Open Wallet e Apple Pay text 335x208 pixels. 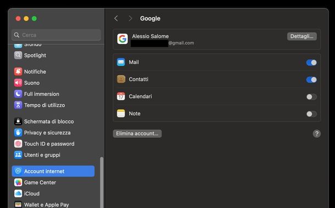click(46, 205)
